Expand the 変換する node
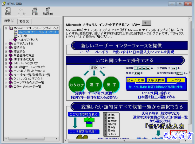 coord(6,48)
